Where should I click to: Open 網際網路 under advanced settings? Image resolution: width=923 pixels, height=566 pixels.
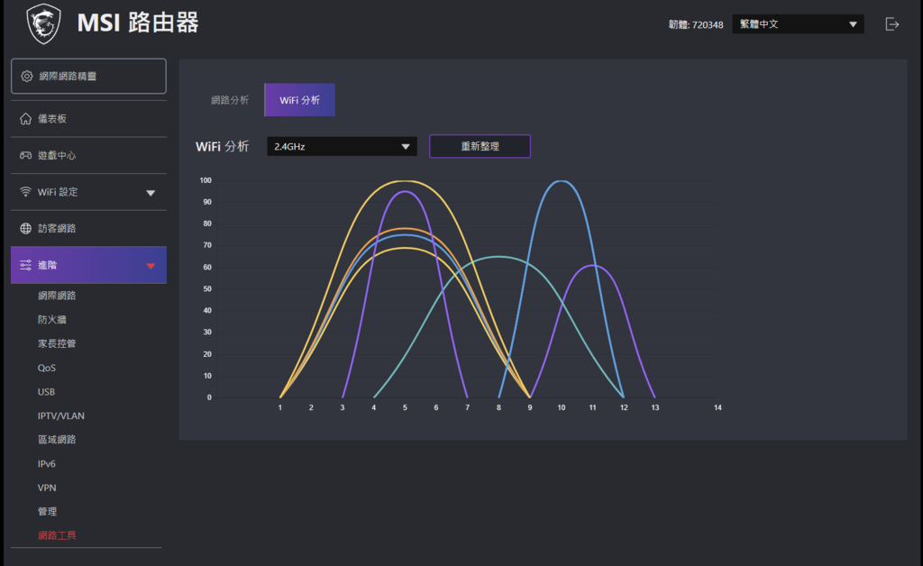click(57, 296)
